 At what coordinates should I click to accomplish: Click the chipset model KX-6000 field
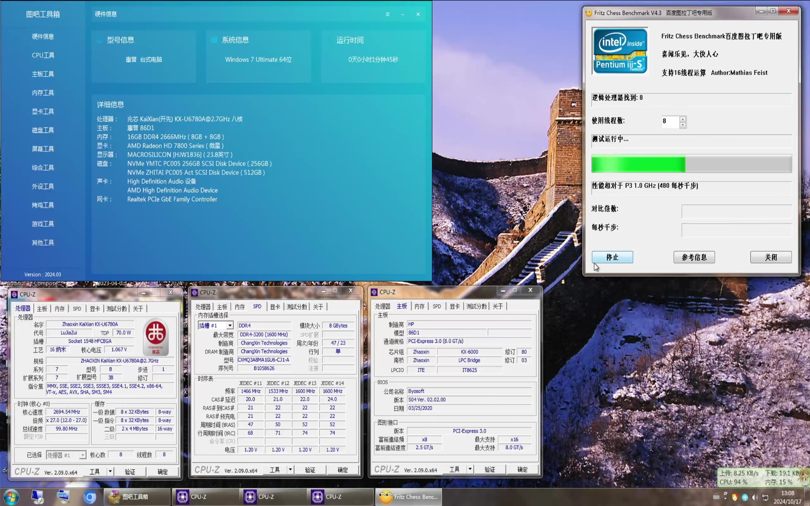(469, 352)
